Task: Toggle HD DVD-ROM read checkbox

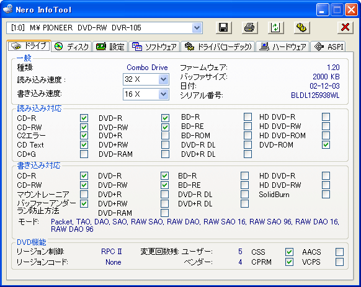Action: [x=326, y=135]
